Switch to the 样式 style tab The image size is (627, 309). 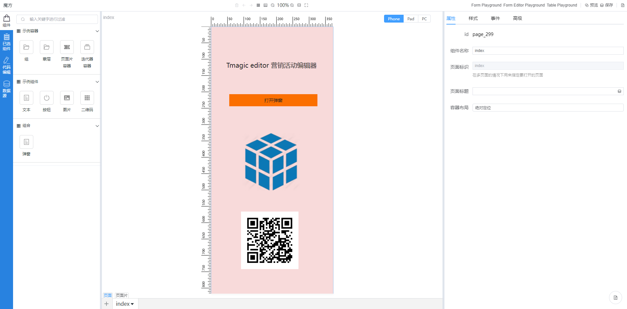[x=473, y=18]
